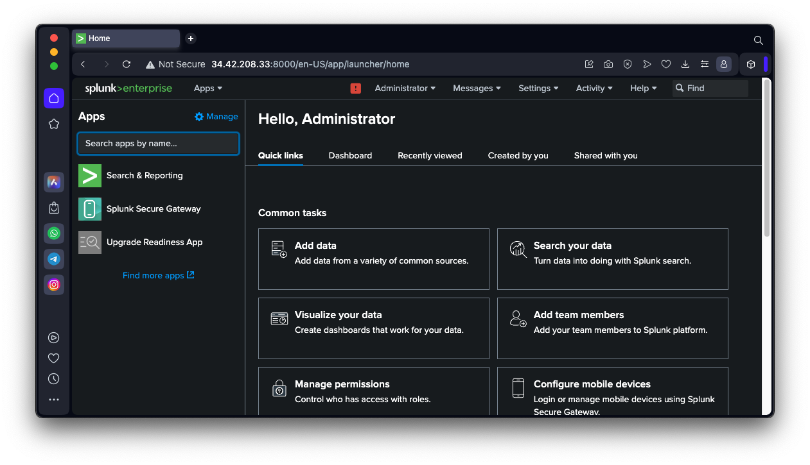Open the Search & Reporting app icon
This screenshot has height=465, width=810.
pos(90,176)
